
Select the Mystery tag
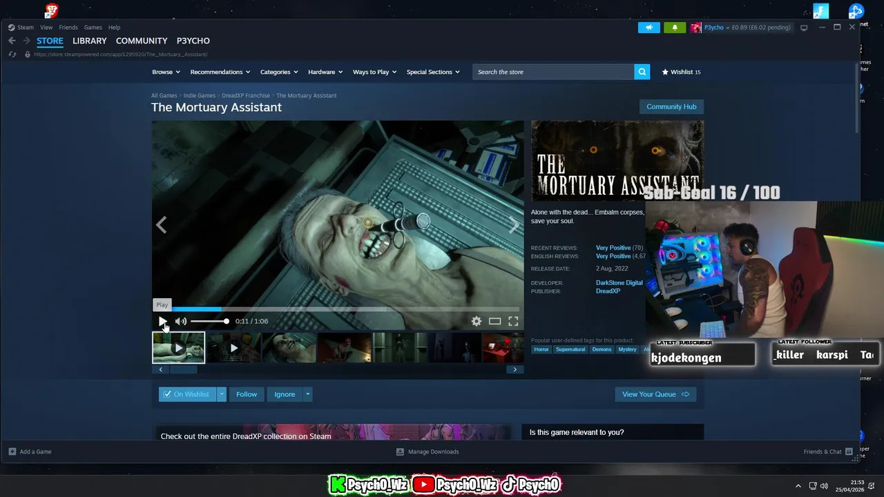(627, 349)
